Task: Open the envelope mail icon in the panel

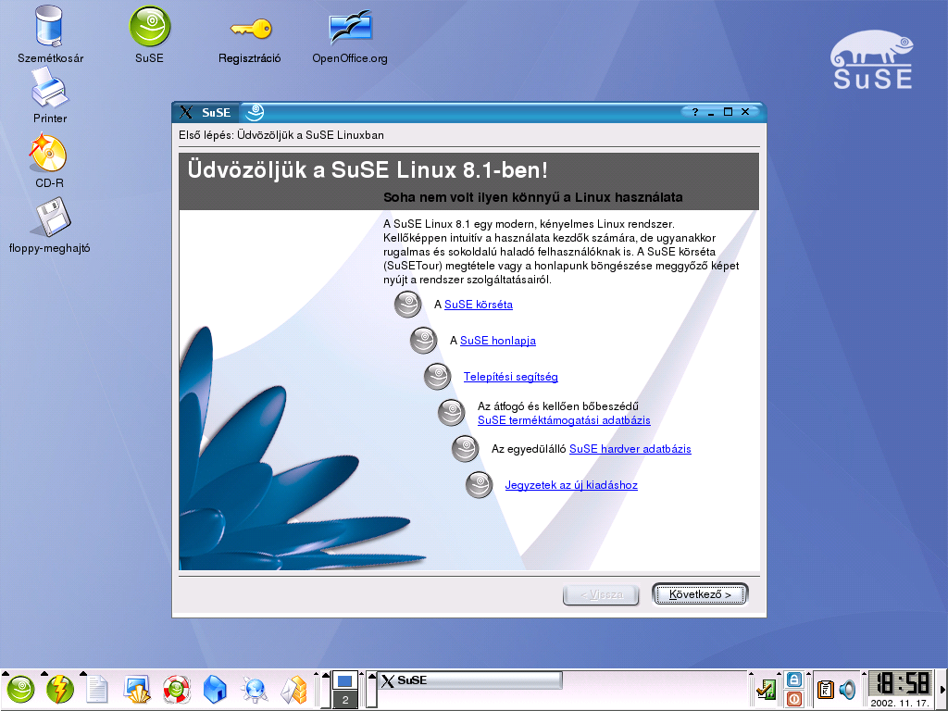Action: [294, 690]
